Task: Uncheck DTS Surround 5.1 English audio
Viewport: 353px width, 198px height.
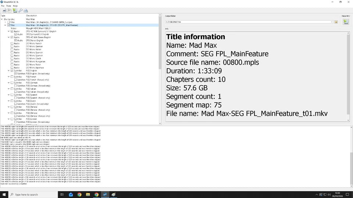Action: coord(15,34)
